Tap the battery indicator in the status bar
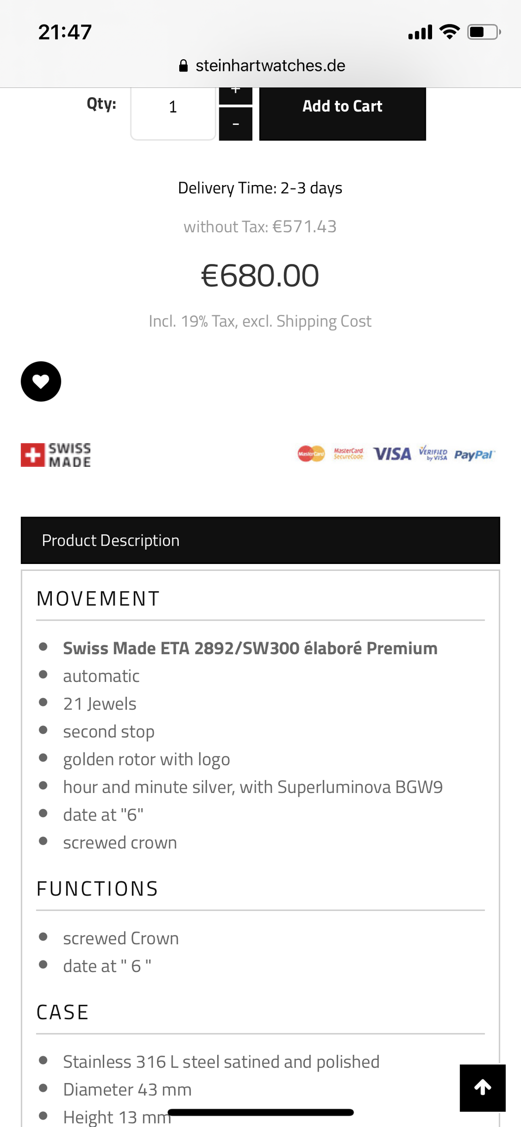 tap(484, 32)
